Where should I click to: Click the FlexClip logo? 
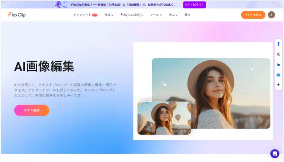tap(17, 15)
